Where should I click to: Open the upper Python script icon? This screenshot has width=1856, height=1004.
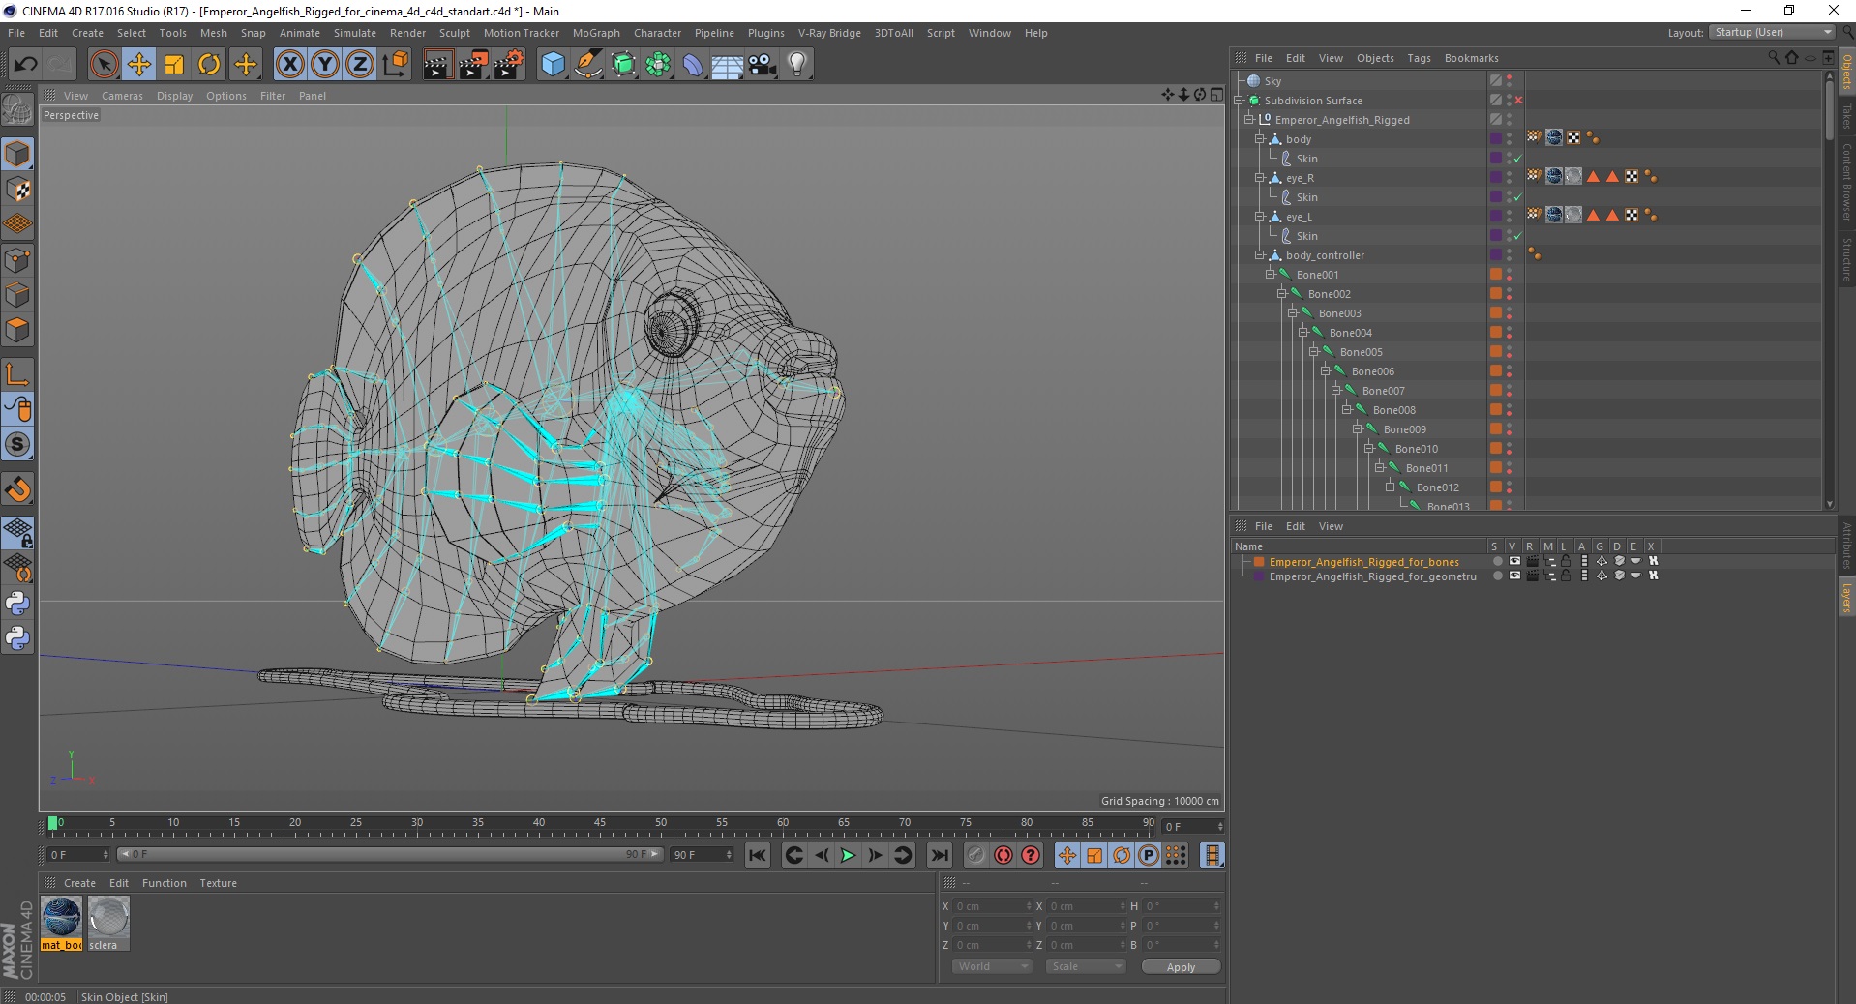(17, 604)
